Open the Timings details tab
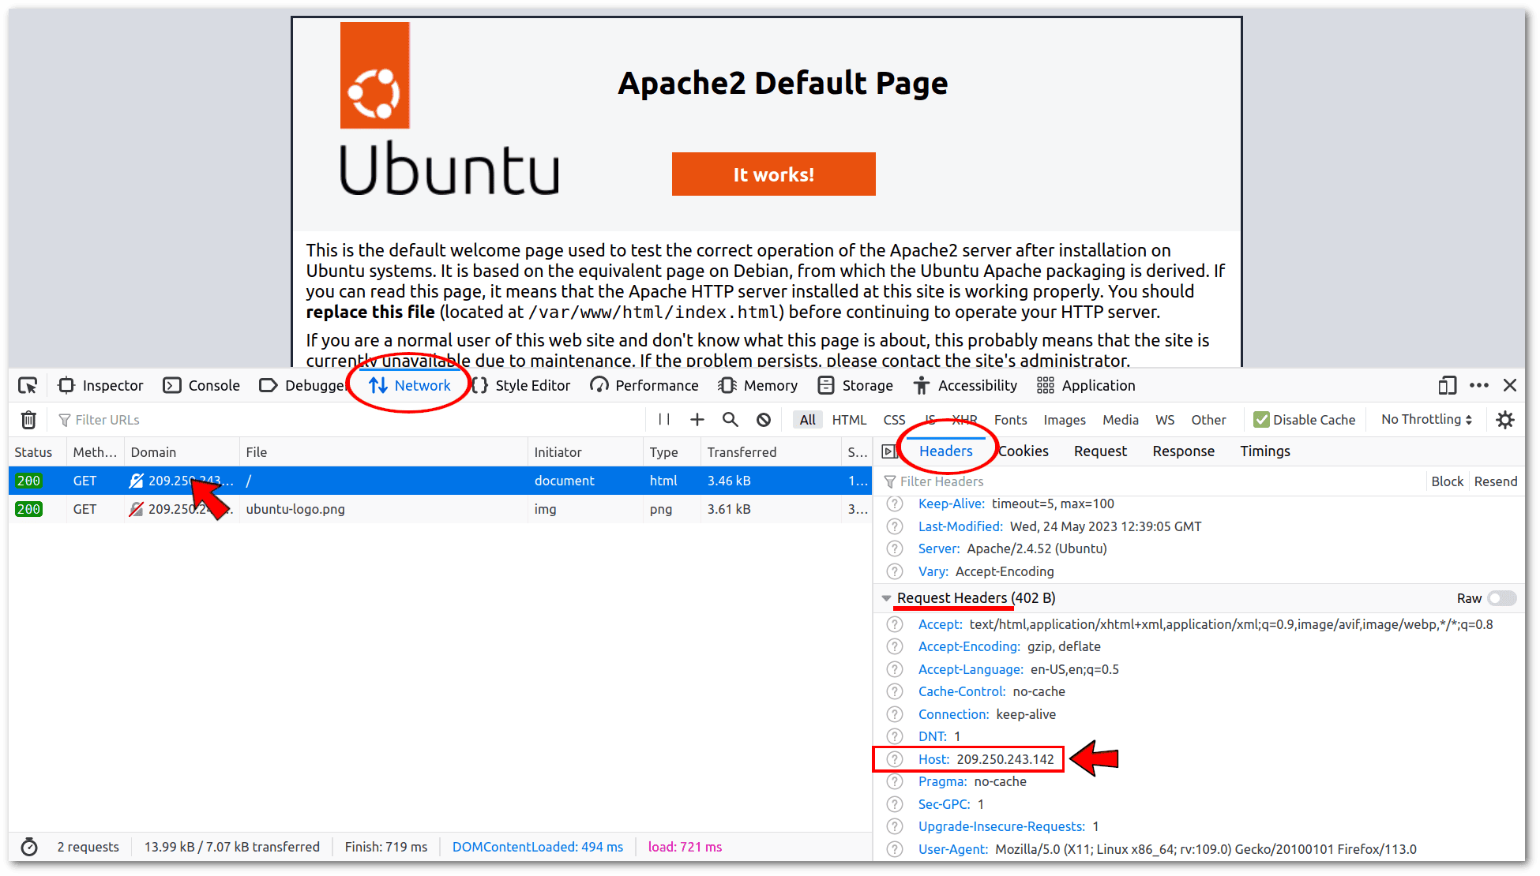Image resolution: width=1540 pixels, height=876 pixels. pyautogui.click(x=1264, y=451)
